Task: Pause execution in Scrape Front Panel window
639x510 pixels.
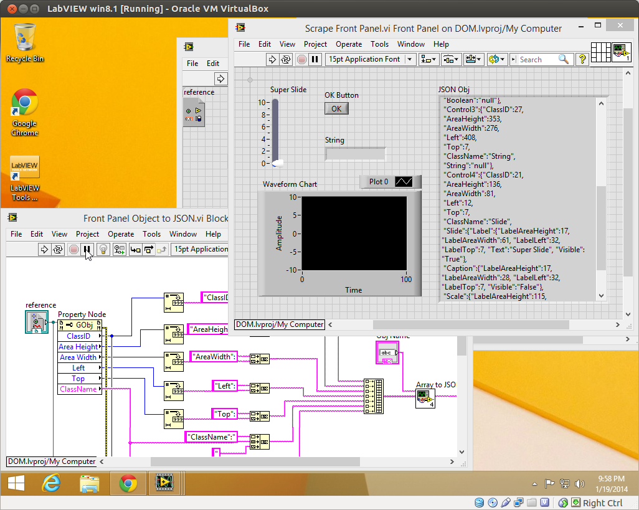Action: 315,59
